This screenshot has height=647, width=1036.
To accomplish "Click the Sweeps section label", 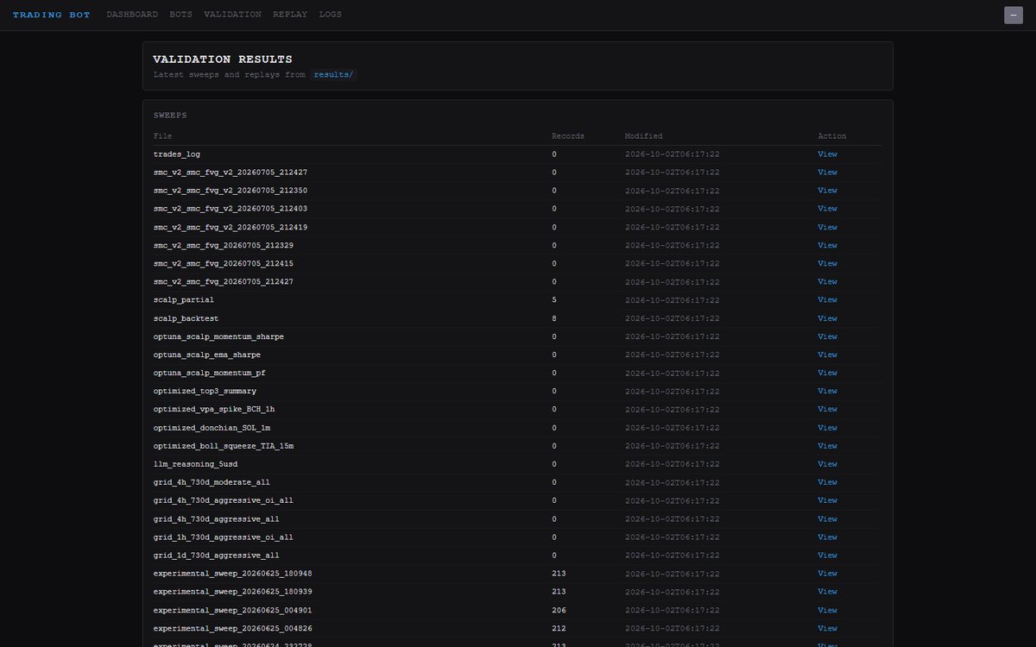I will click(170, 115).
